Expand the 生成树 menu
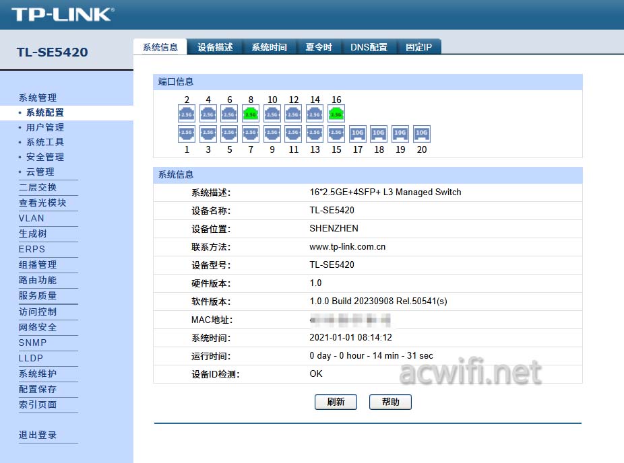624x463 pixels. (x=32, y=234)
